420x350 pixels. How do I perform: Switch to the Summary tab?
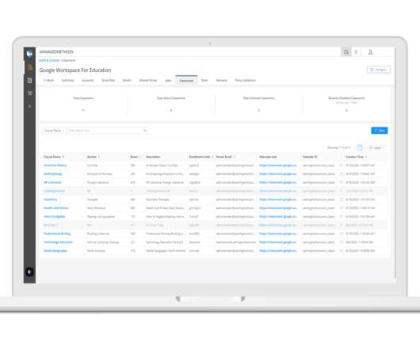tap(68, 80)
